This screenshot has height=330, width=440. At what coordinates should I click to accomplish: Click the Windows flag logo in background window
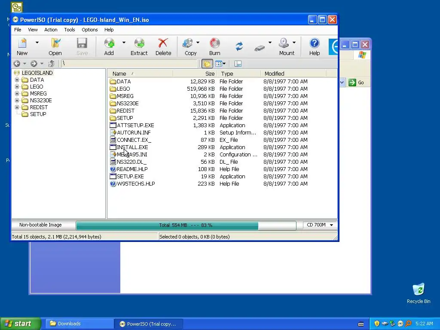click(362, 55)
